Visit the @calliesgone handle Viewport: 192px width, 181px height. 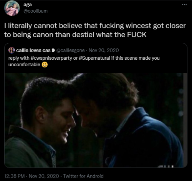pos(70,51)
